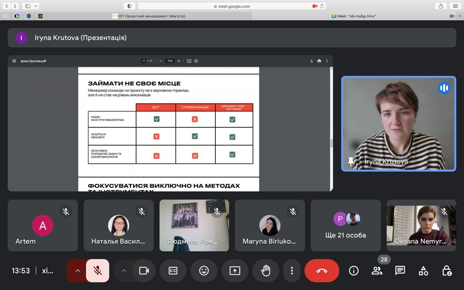This screenshot has width=464, height=290.
Task: Click the present screen button
Action: coord(235,271)
